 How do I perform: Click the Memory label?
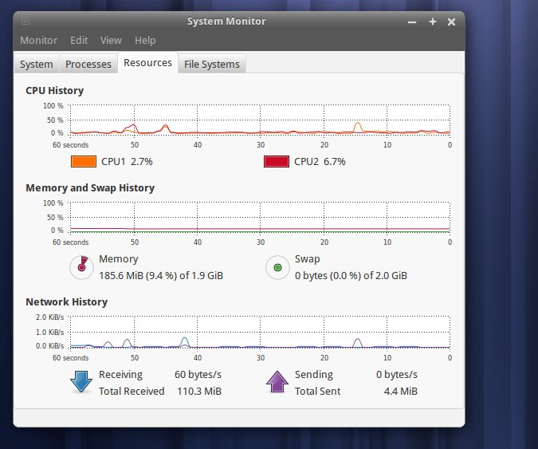(x=119, y=259)
